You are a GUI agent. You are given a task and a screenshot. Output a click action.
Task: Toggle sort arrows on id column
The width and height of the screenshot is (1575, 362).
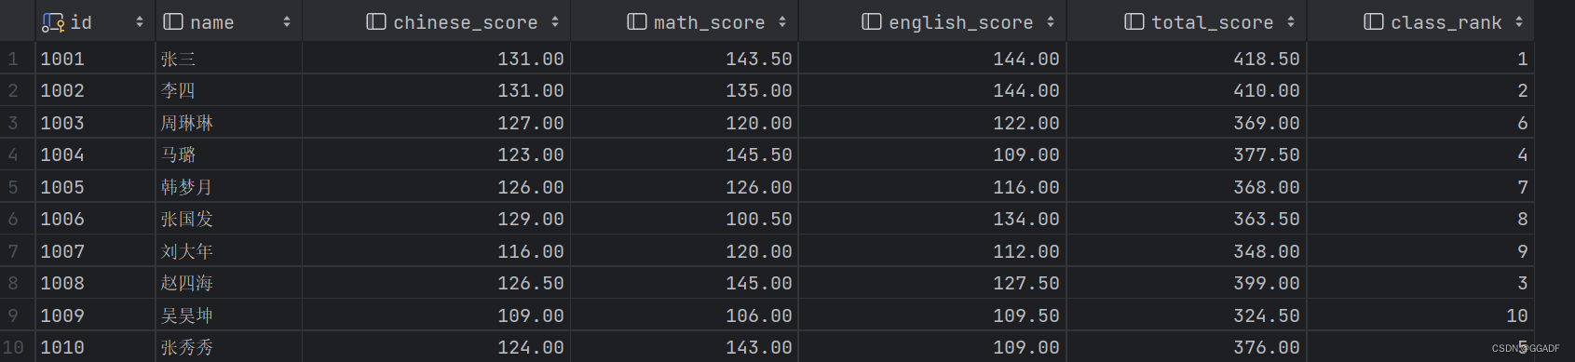[x=140, y=21]
